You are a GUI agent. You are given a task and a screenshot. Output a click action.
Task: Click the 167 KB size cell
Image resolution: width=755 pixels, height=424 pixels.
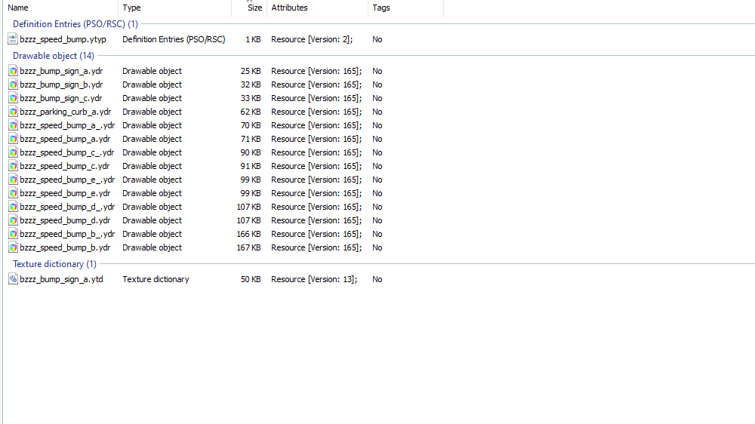[249, 248]
